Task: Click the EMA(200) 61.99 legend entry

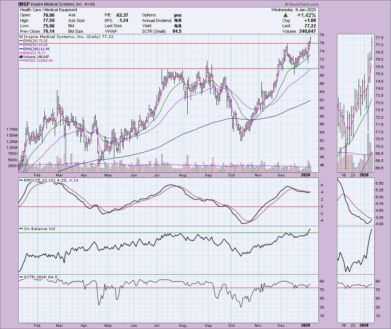Action: 34,49
